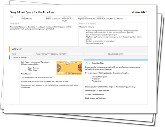Open the Cops & Robbers court diagram thumbnail
The height and width of the screenshot is (127, 165).
coord(69,68)
